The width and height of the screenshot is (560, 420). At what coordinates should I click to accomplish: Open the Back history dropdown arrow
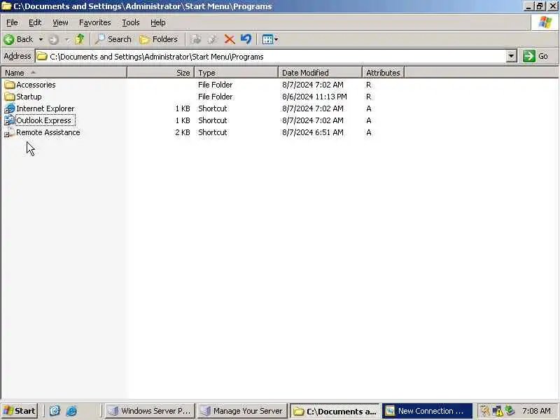[x=41, y=39]
